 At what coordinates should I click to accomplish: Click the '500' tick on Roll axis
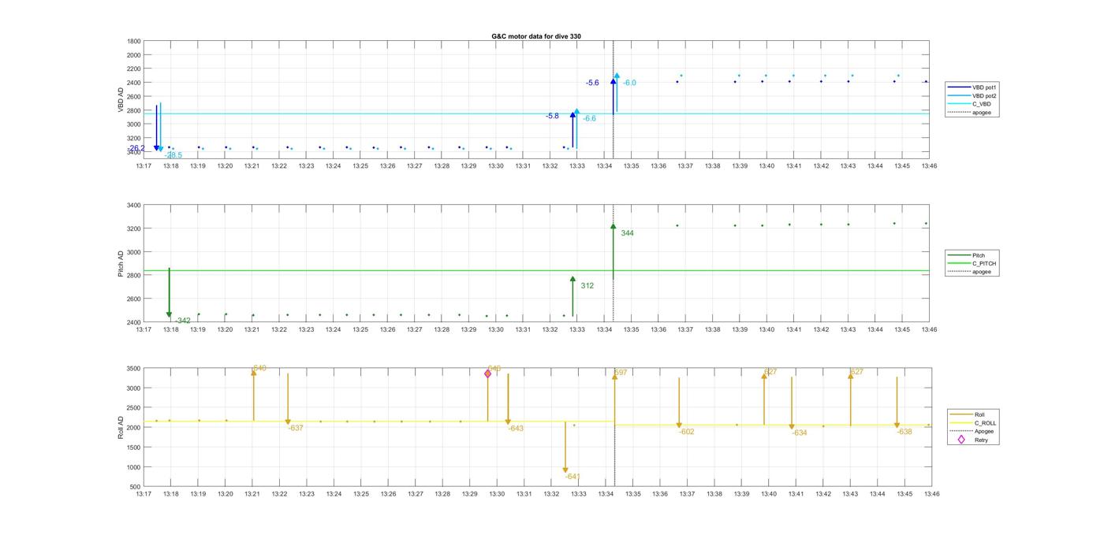136,487
